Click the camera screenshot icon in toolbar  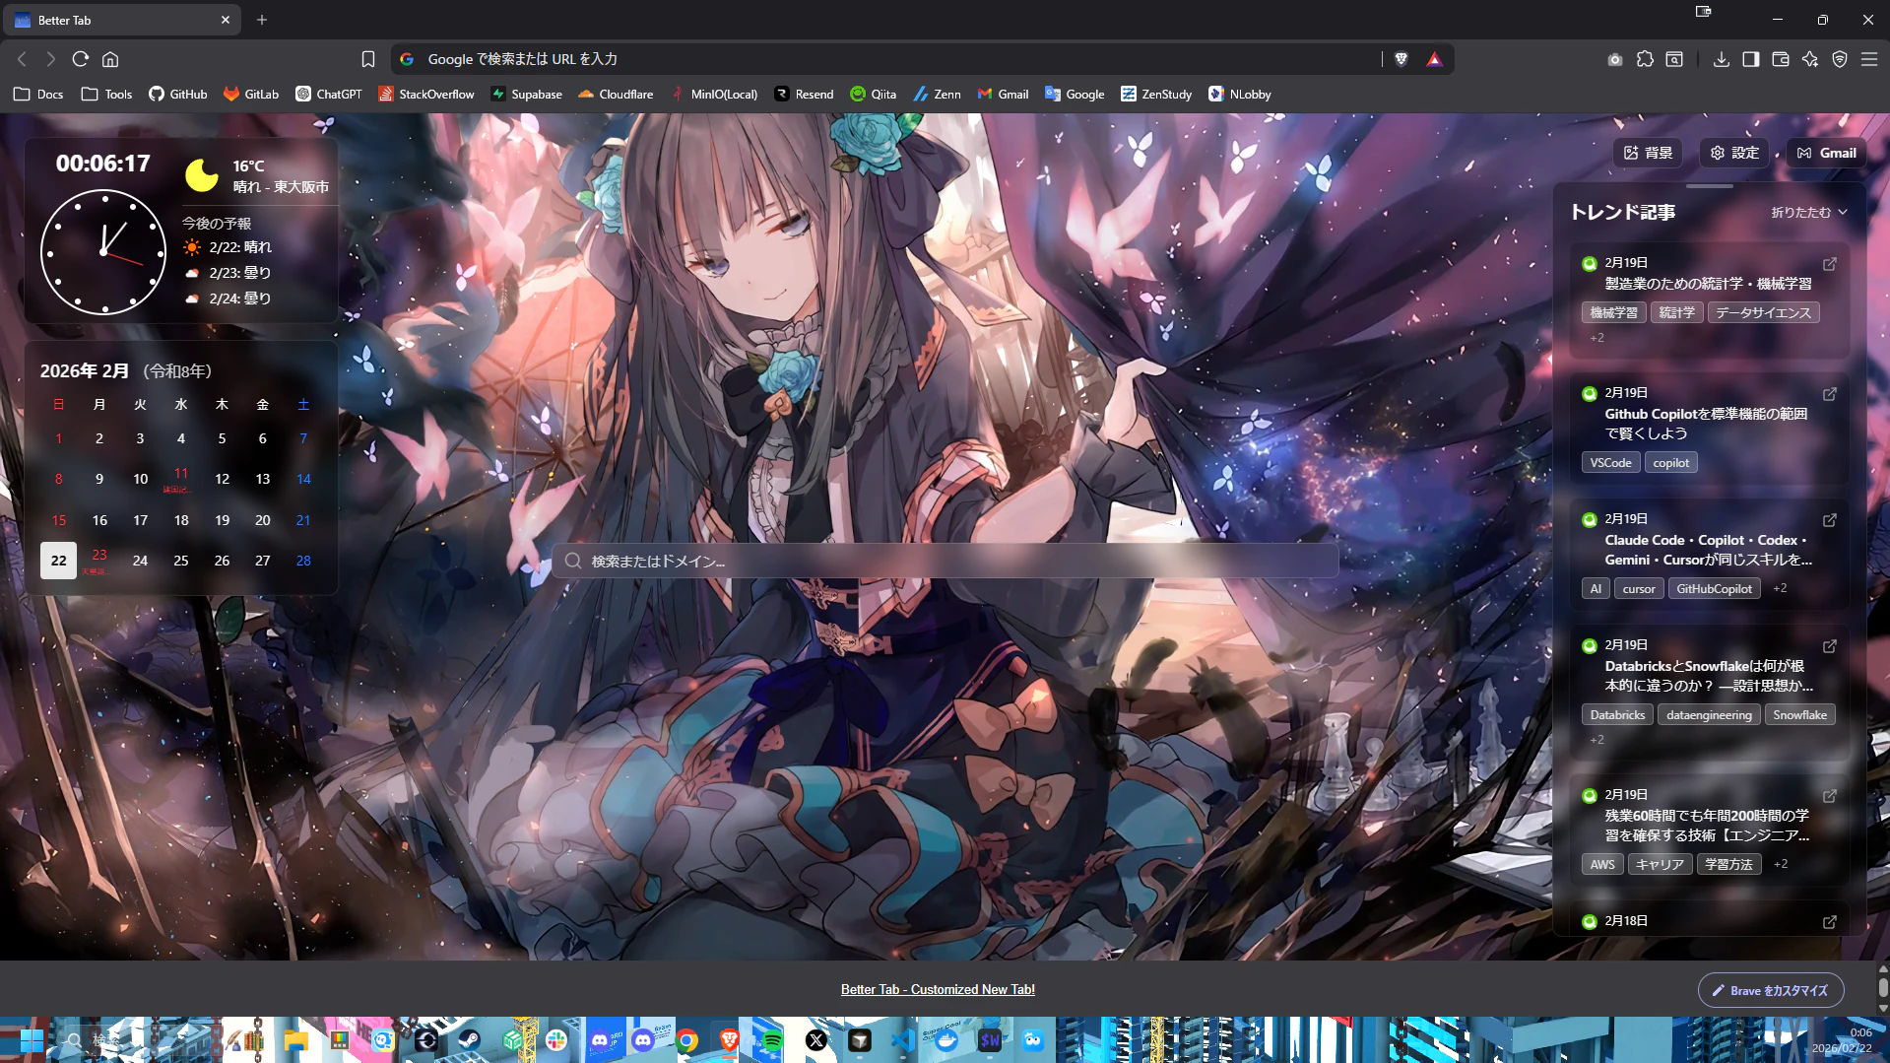pos(1615,59)
